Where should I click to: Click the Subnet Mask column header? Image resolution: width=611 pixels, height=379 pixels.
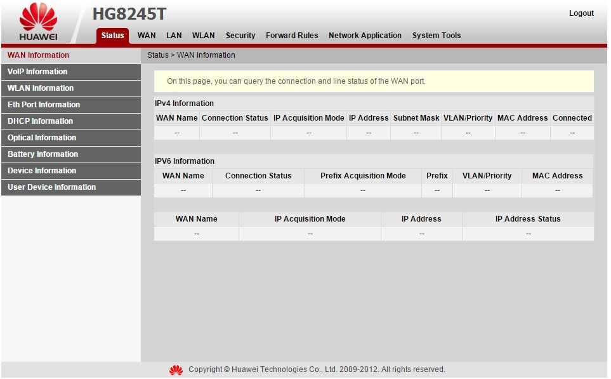click(x=416, y=118)
